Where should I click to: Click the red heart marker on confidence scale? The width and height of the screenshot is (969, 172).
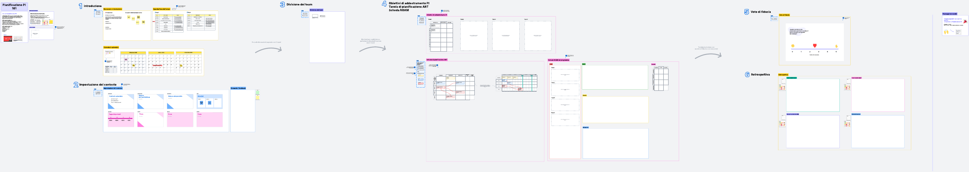814,46
